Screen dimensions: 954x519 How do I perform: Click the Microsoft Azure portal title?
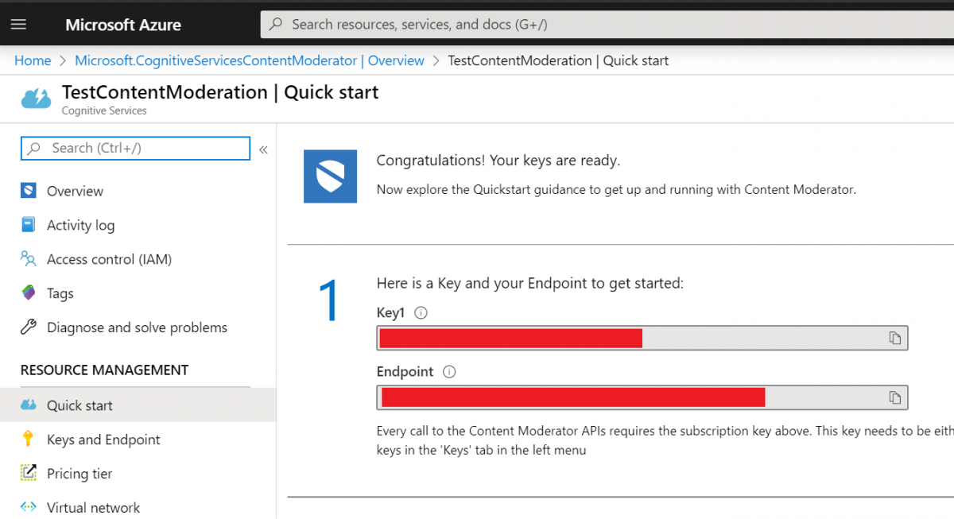coord(123,25)
